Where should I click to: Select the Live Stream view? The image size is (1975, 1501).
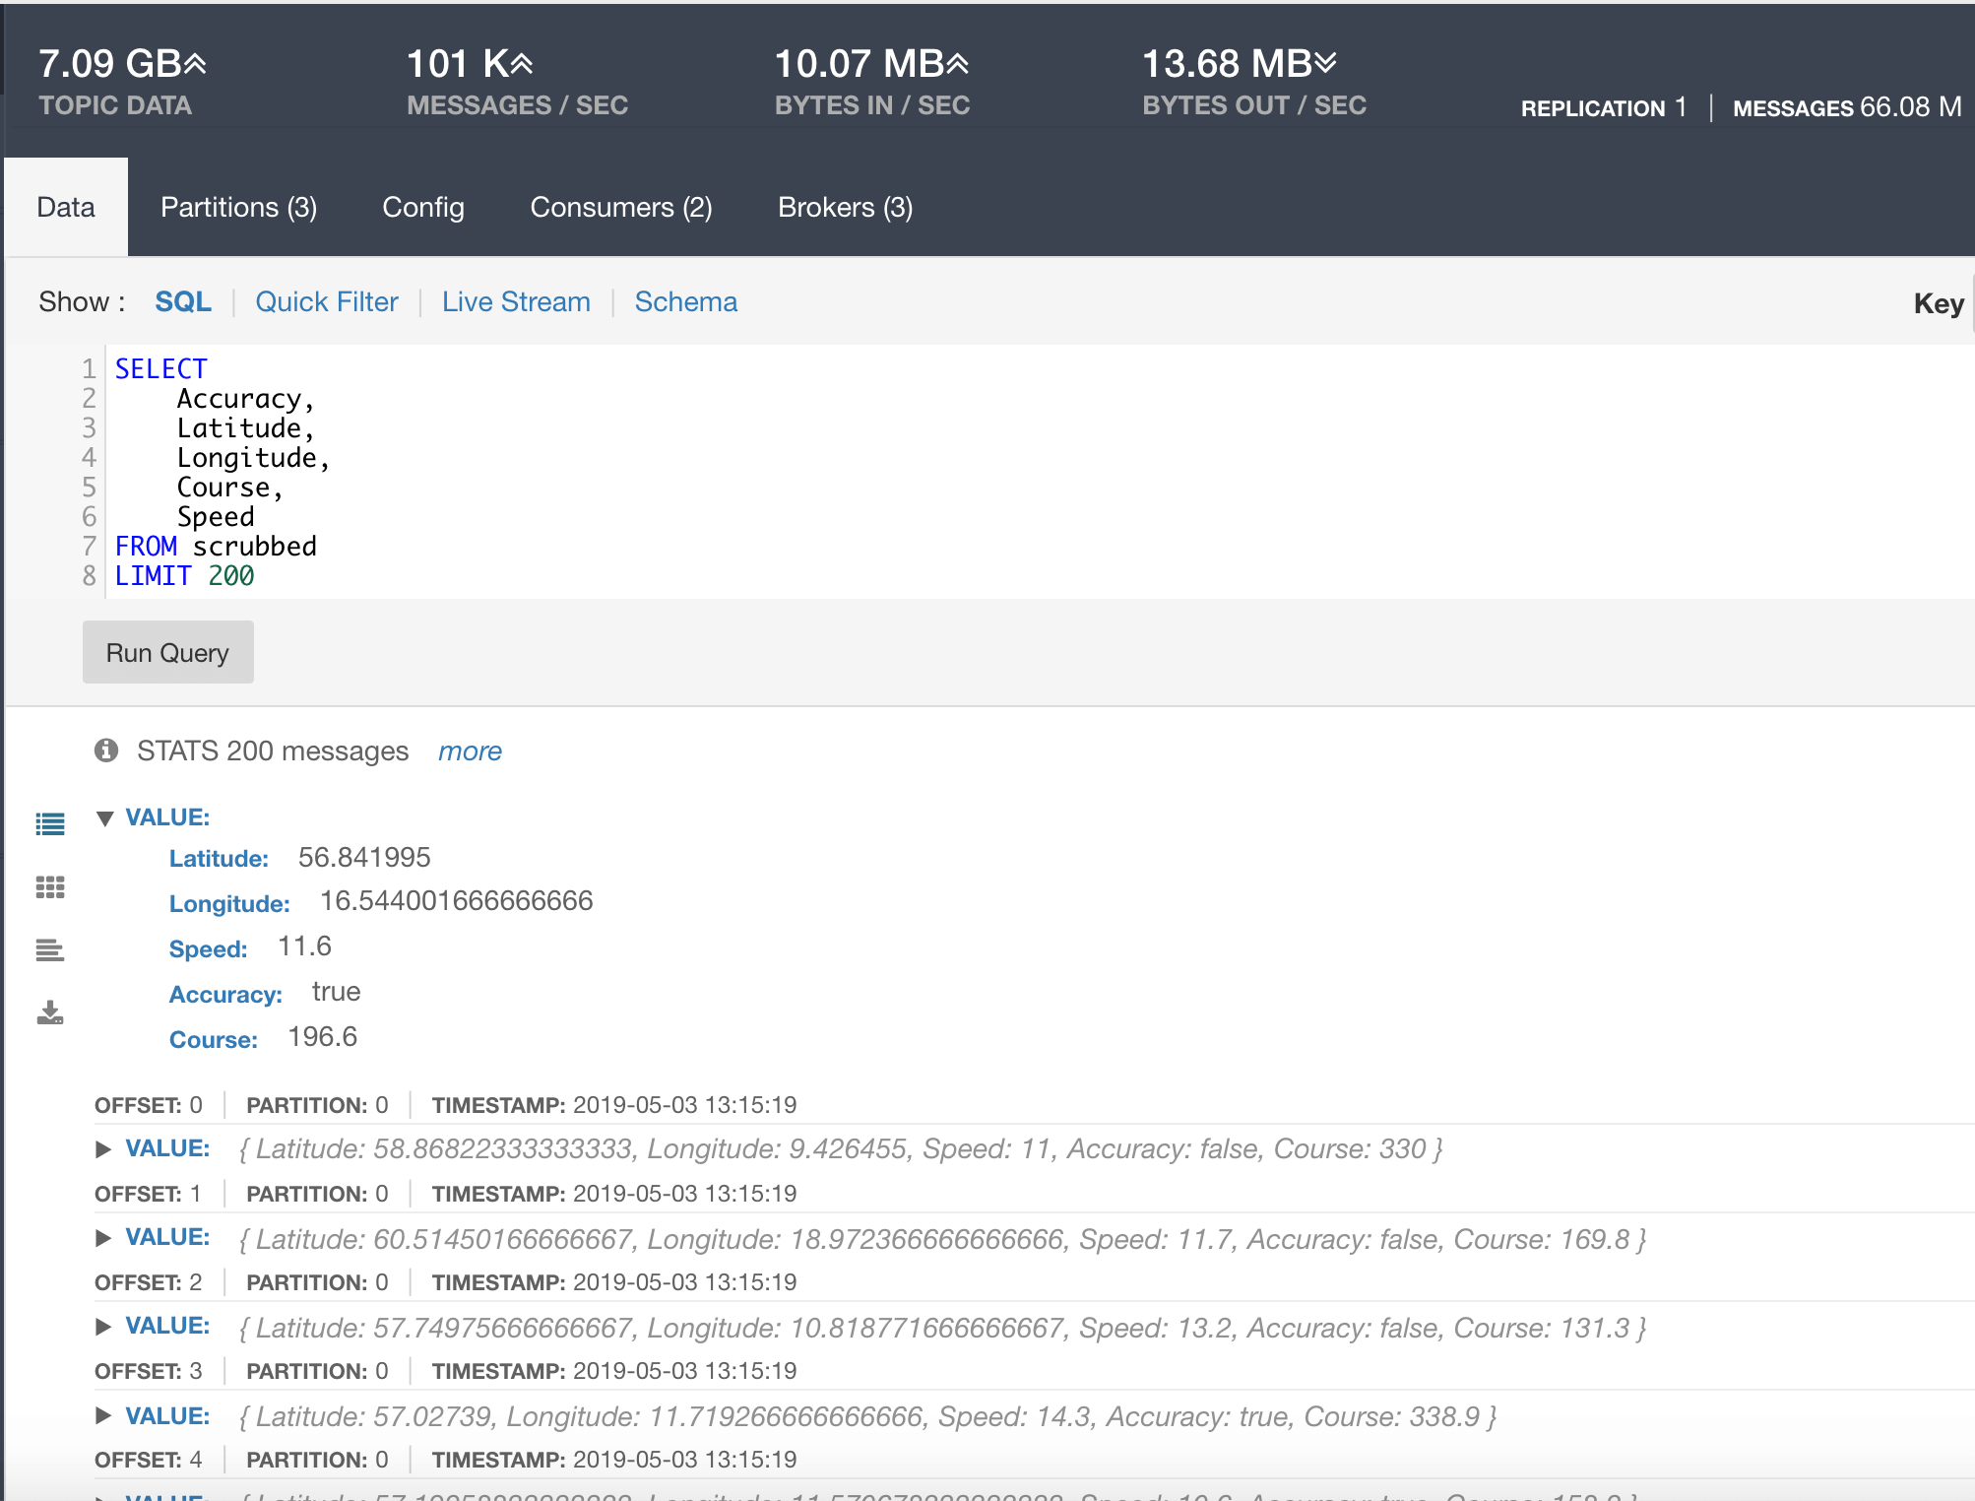tap(516, 301)
